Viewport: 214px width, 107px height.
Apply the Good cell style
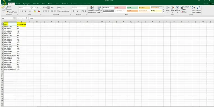coord(132,8)
